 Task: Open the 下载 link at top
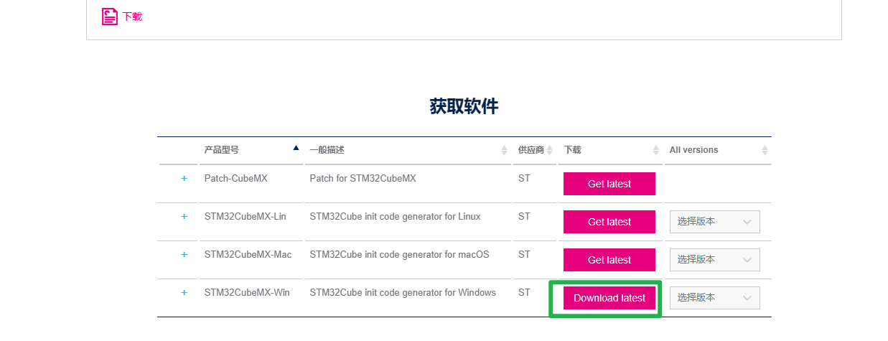(132, 17)
